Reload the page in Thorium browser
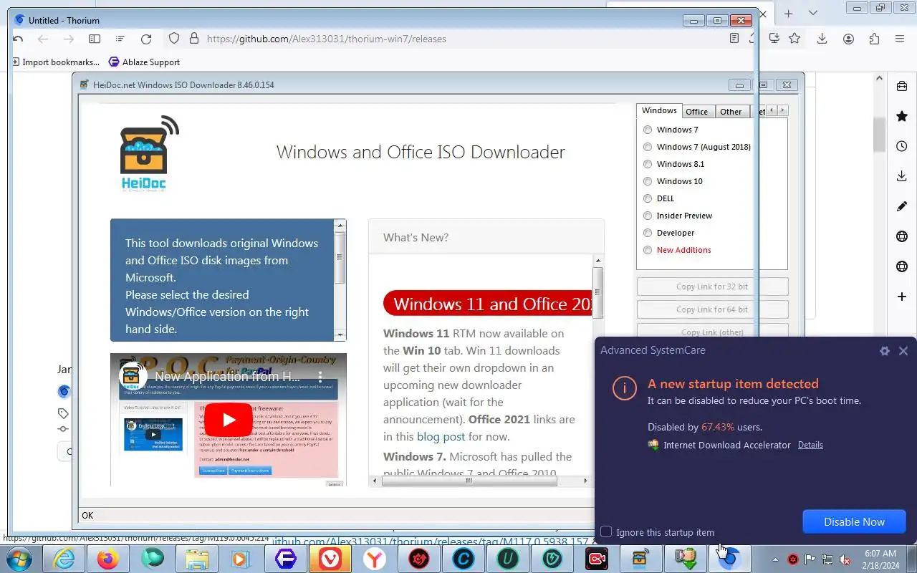 (146, 39)
